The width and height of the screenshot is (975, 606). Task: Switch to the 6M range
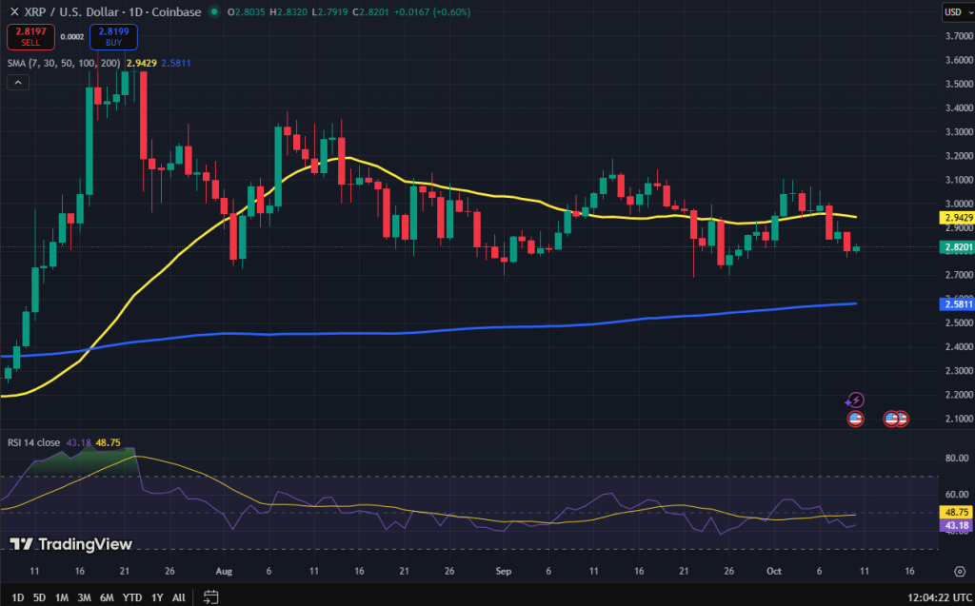click(107, 597)
